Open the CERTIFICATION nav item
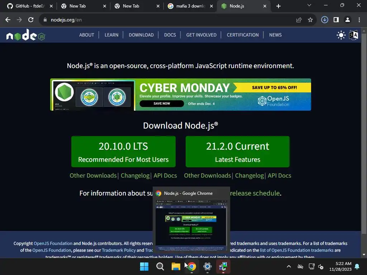Screen dimensions: 367x275 point(243,35)
